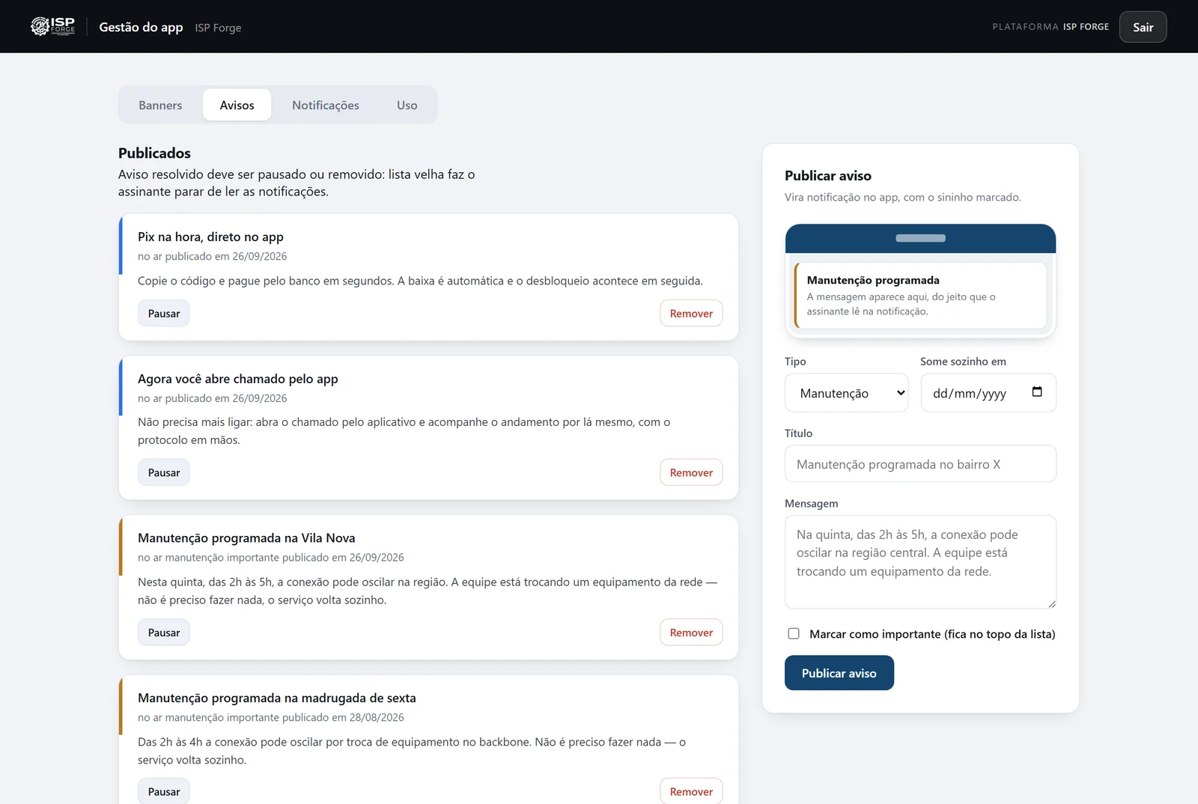Click the Pix na hora, direto no app title
Image resolution: width=1198 pixels, height=804 pixels.
[x=210, y=237]
